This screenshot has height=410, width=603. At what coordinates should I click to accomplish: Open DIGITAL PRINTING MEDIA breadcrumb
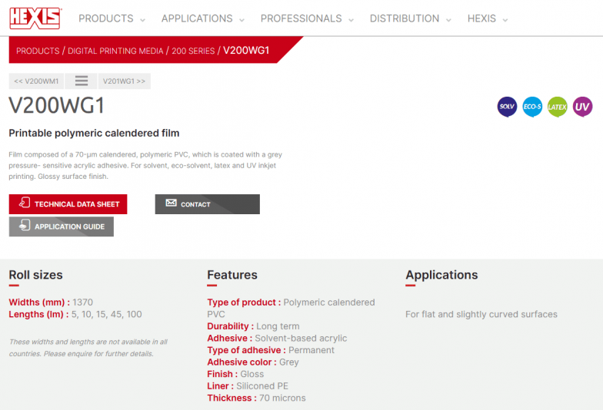(x=115, y=51)
